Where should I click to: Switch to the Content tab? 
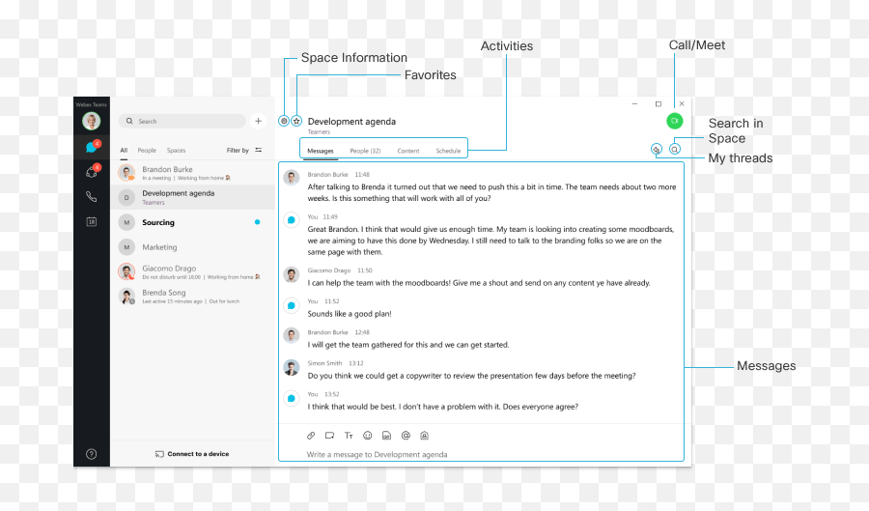408,151
